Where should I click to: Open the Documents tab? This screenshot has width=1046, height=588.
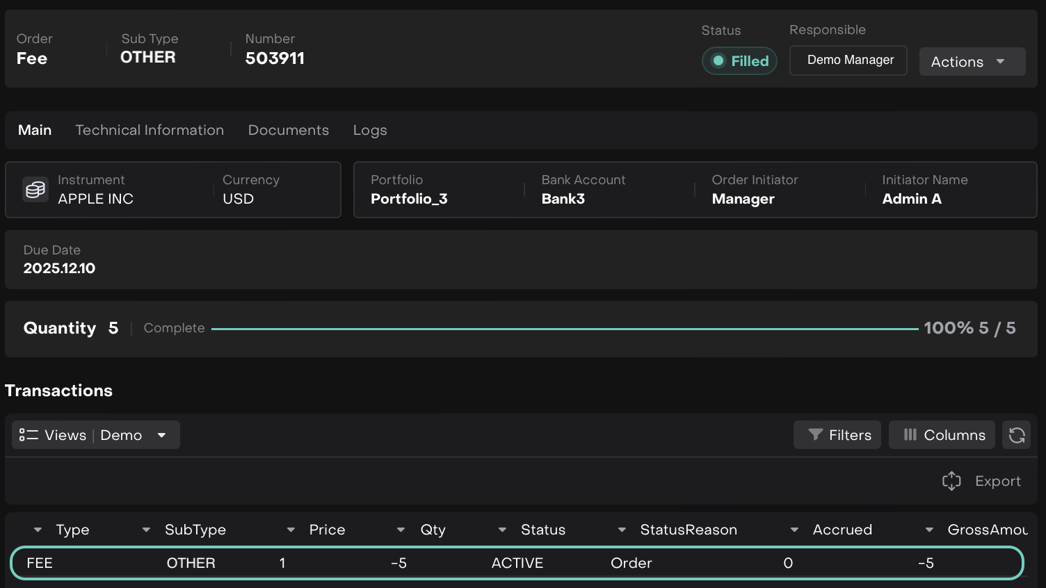tap(288, 130)
